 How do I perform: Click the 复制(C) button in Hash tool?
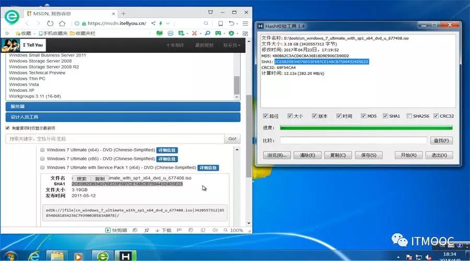[x=338, y=155]
